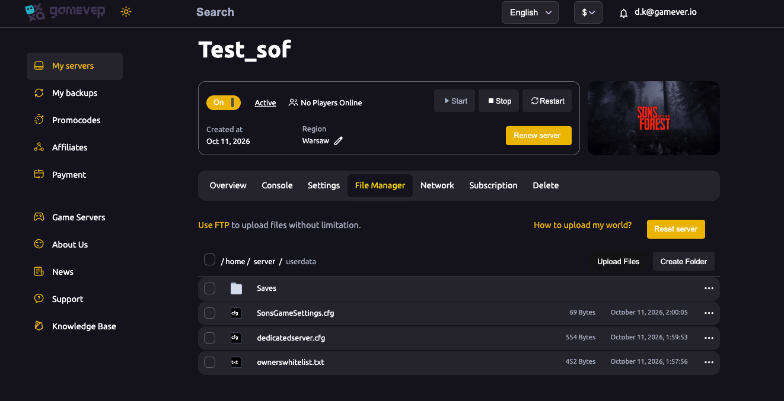Open more options for Saves folder

click(709, 288)
